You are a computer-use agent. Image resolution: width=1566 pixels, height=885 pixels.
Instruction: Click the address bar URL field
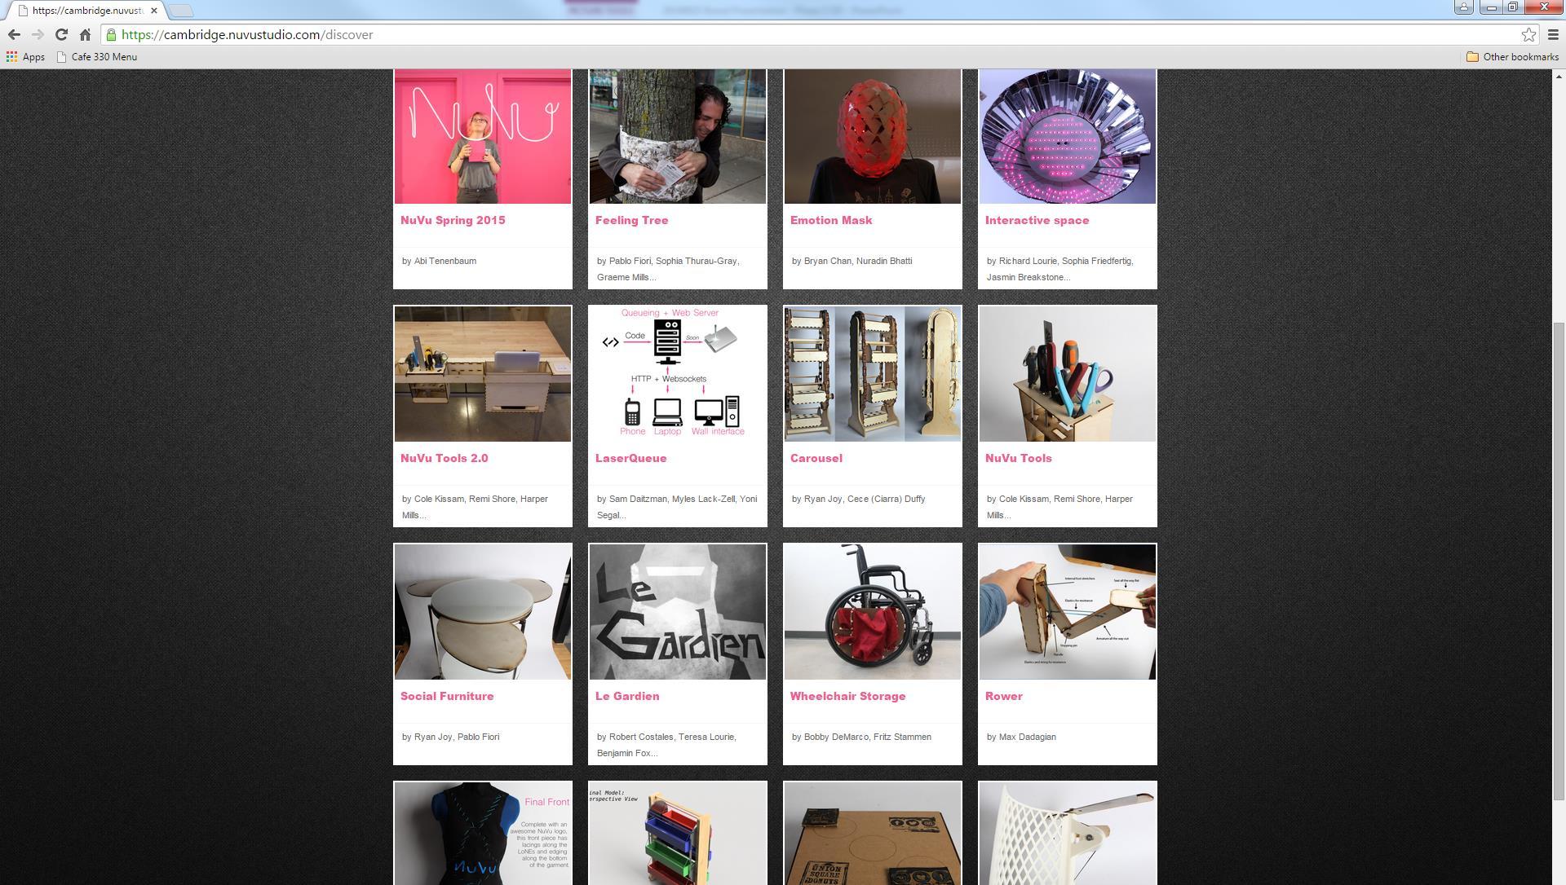tap(816, 35)
